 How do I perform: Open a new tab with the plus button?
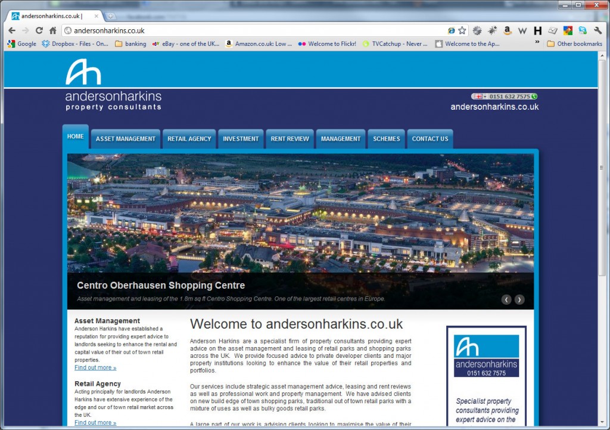coord(110,16)
